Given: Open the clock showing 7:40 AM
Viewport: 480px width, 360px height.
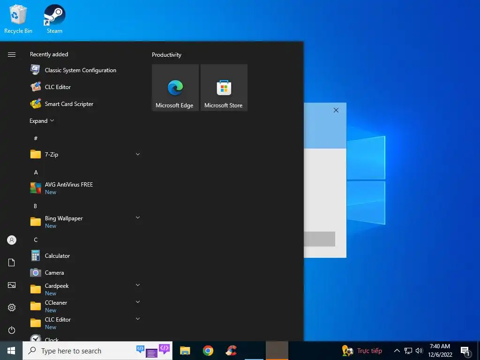Looking at the screenshot, I should coord(440,351).
